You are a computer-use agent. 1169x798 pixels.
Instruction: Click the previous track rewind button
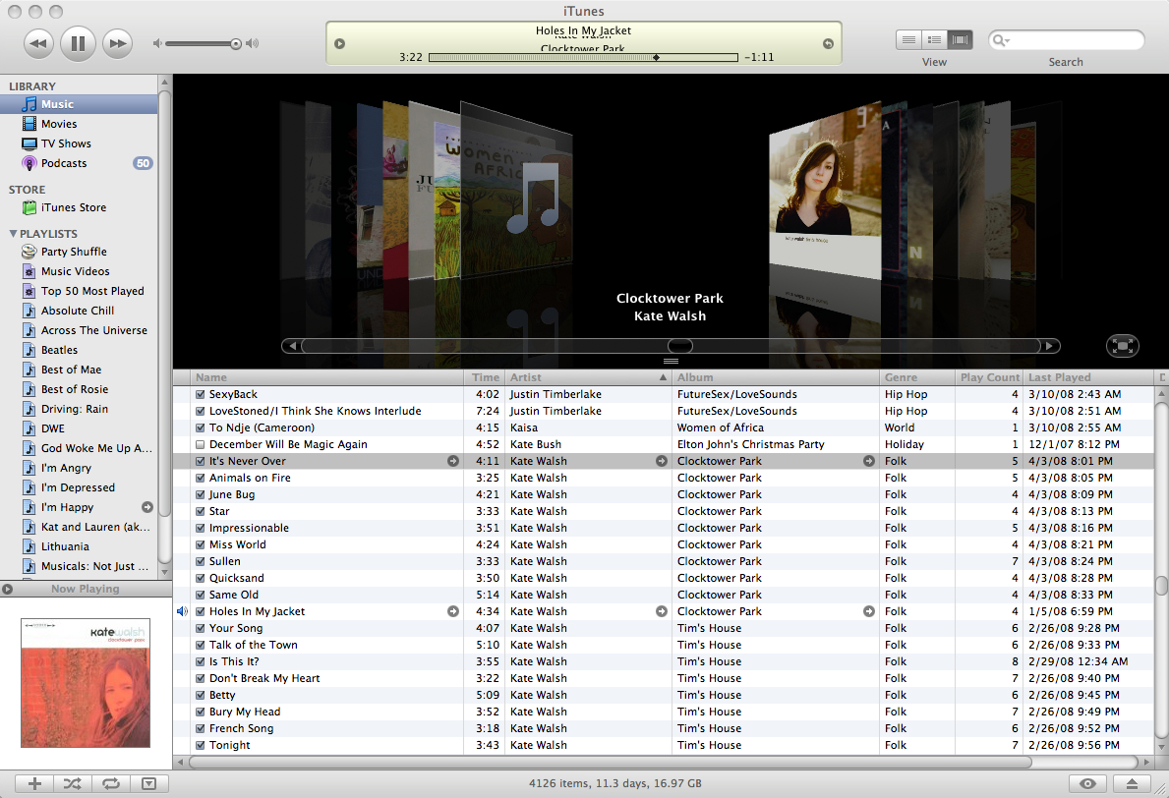point(38,43)
